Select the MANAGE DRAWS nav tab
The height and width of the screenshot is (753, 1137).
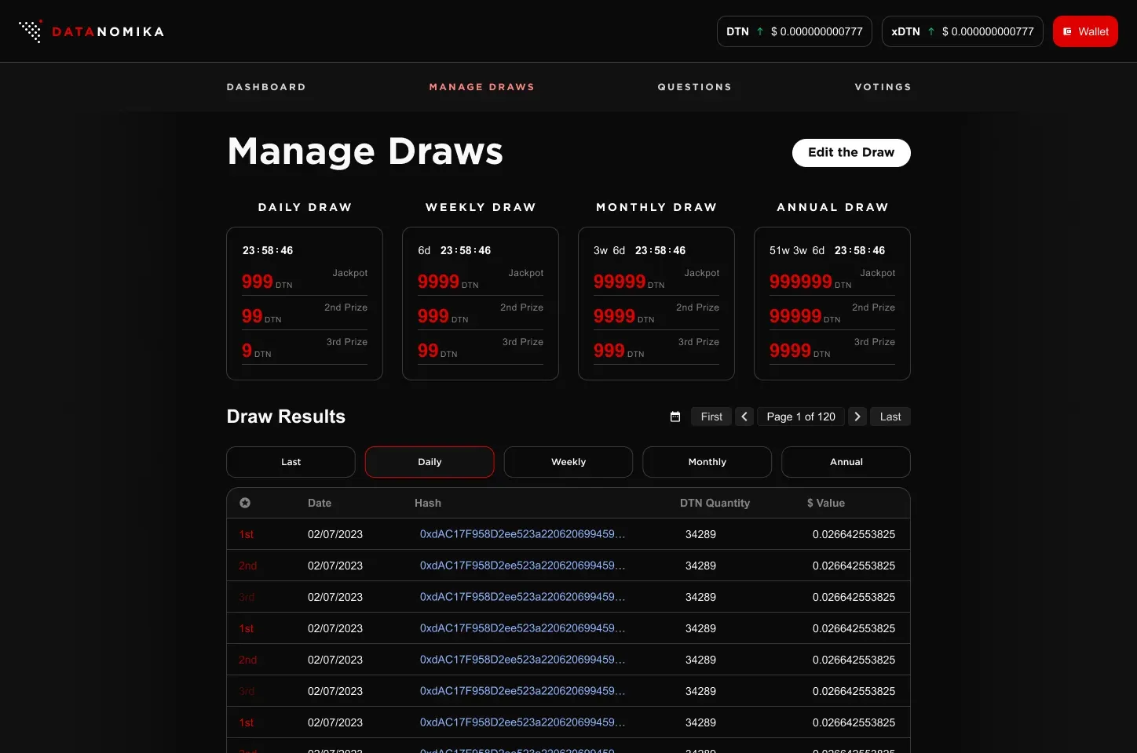(482, 87)
